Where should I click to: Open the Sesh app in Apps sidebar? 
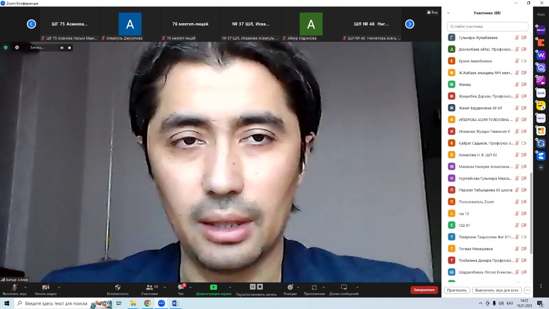[541, 93]
